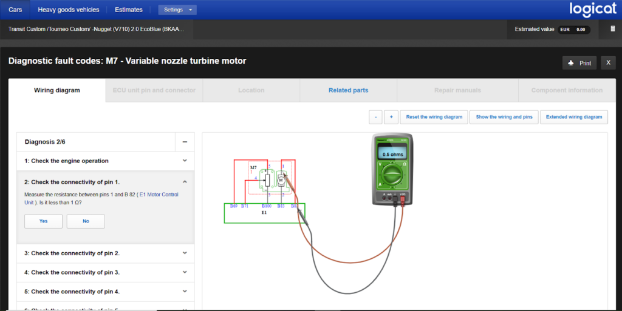
Task: Open the Estimates menu
Action: point(129,10)
